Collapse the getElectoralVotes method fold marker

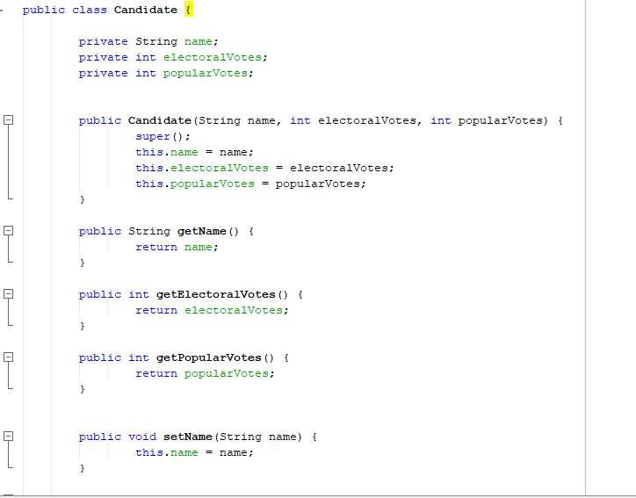[8, 294]
